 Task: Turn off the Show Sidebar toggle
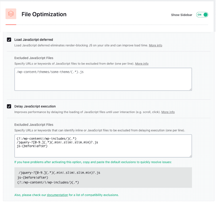202,15
